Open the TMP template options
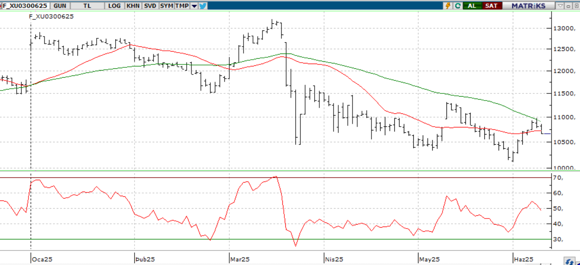580x265 pixels. 182,6
